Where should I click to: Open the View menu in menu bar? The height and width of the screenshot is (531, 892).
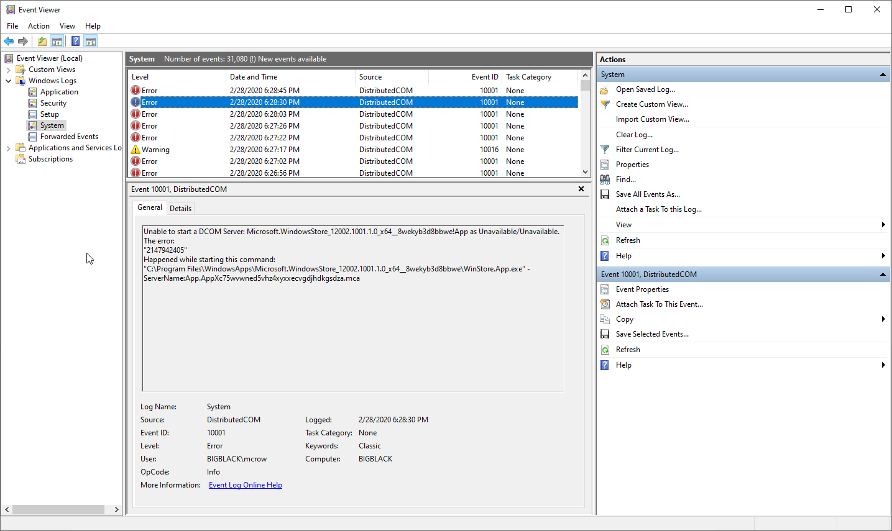tap(67, 26)
